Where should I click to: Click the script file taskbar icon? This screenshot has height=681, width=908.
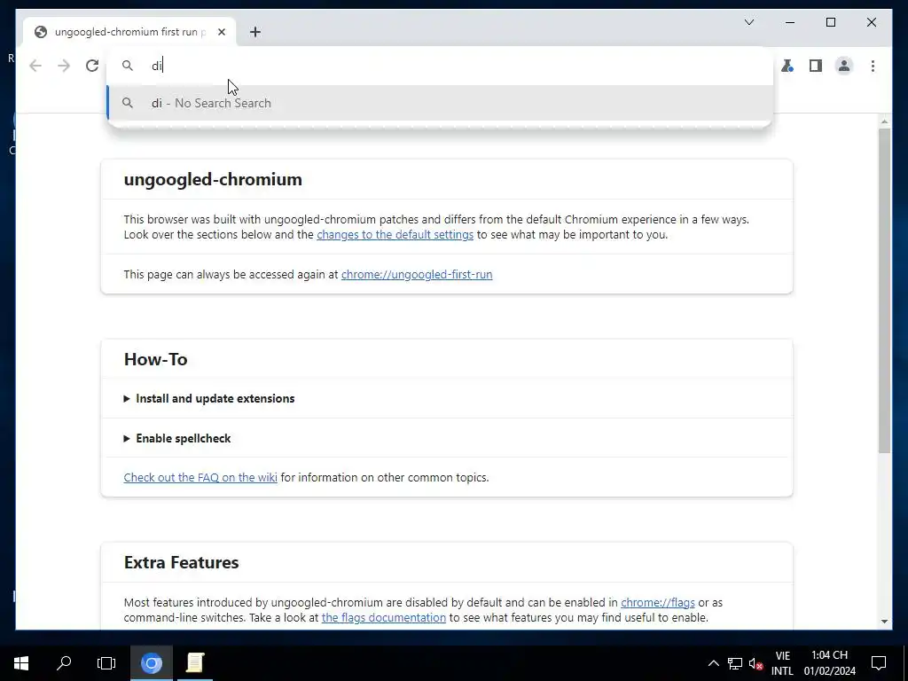coord(194,663)
